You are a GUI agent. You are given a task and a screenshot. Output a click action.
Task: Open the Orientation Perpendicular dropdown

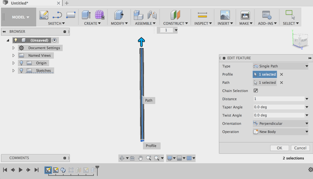tap(280, 124)
